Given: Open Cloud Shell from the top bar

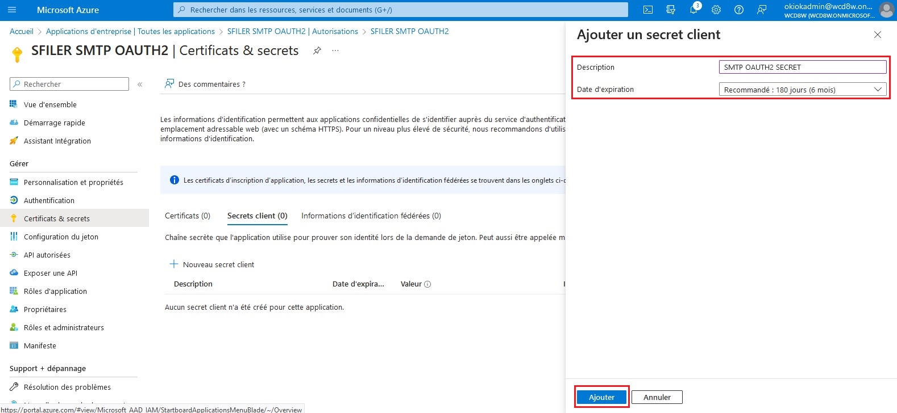Looking at the screenshot, I should (648, 10).
